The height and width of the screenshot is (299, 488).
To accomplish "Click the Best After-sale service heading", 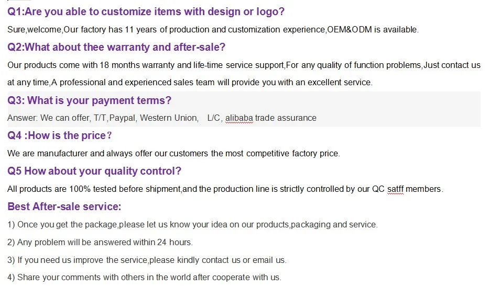I will pyautogui.click(x=64, y=206).
